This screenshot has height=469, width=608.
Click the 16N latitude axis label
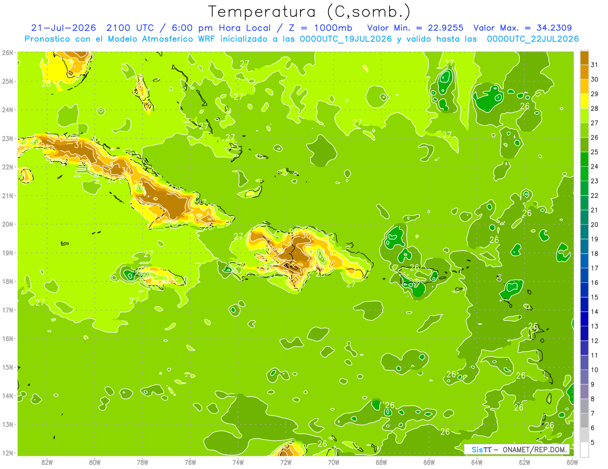[x=8, y=338]
